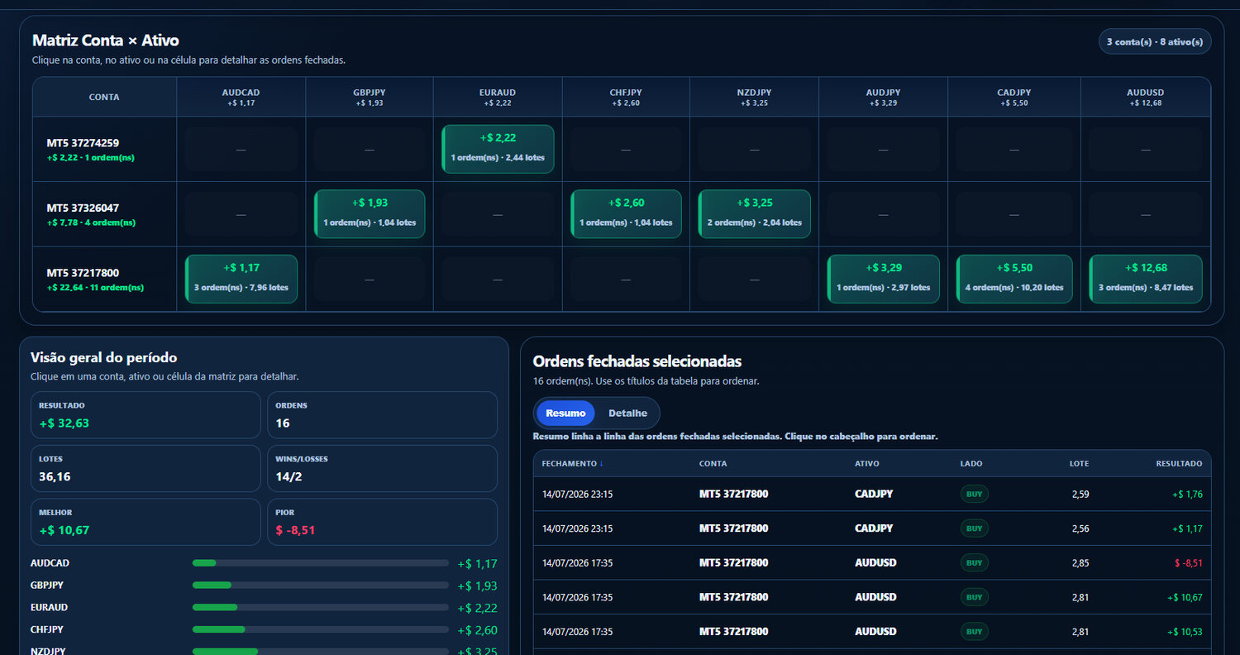Switch to the Resumo tab

pyautogui.click(x=565, y=413)
